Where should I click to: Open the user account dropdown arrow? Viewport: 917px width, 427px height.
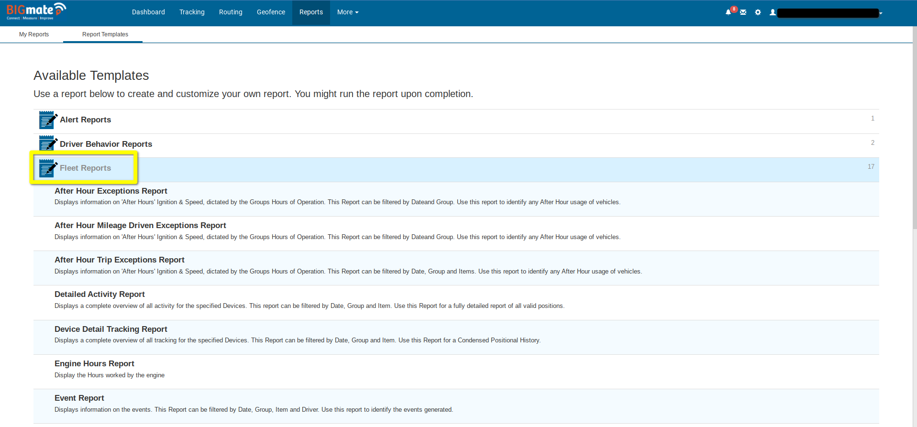(881, 13)
